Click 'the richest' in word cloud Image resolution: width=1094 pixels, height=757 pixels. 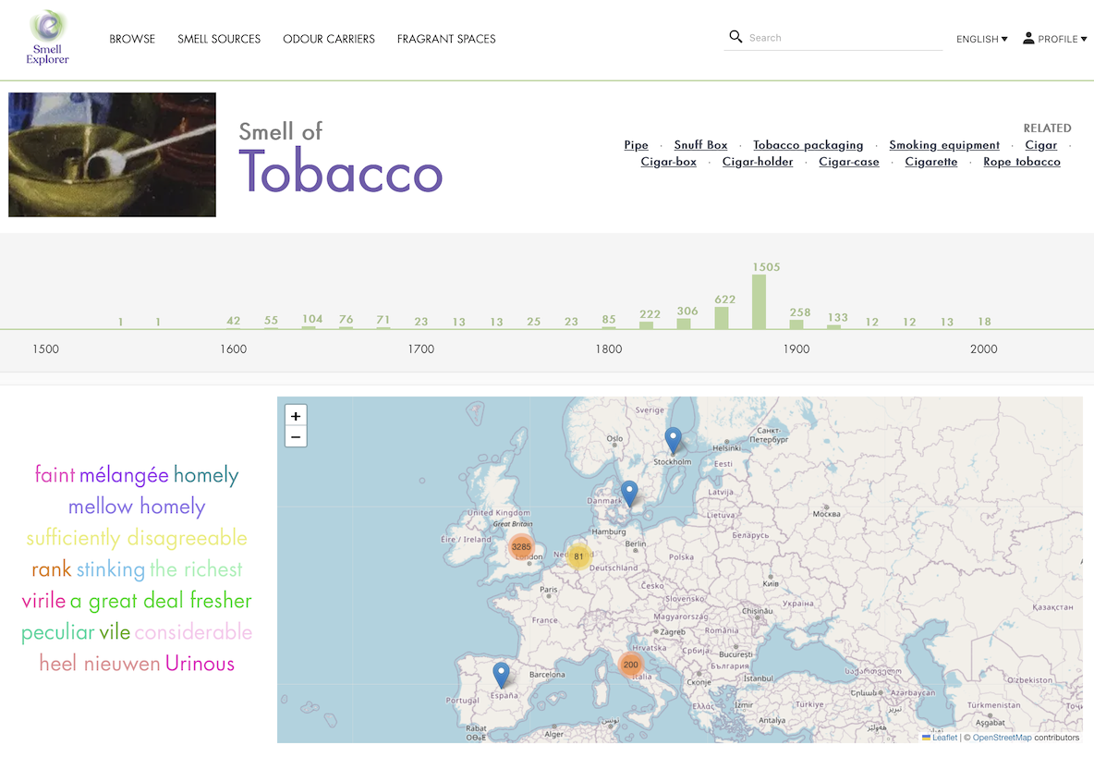tap(196, 569)
